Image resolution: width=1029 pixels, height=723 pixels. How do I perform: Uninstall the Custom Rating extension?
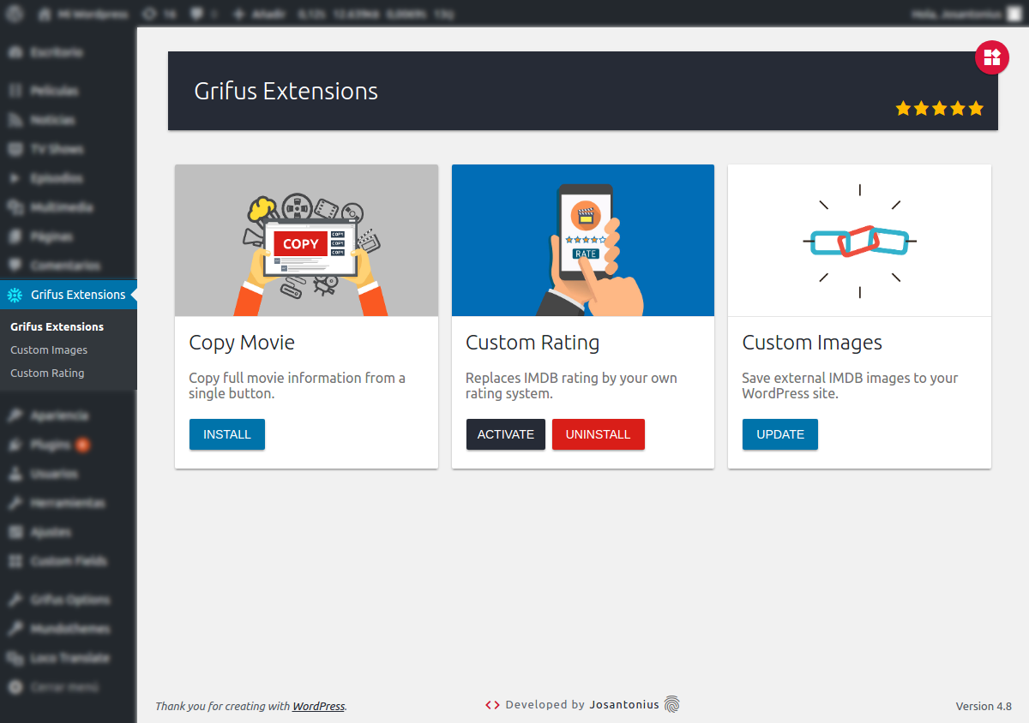(599, 434)
